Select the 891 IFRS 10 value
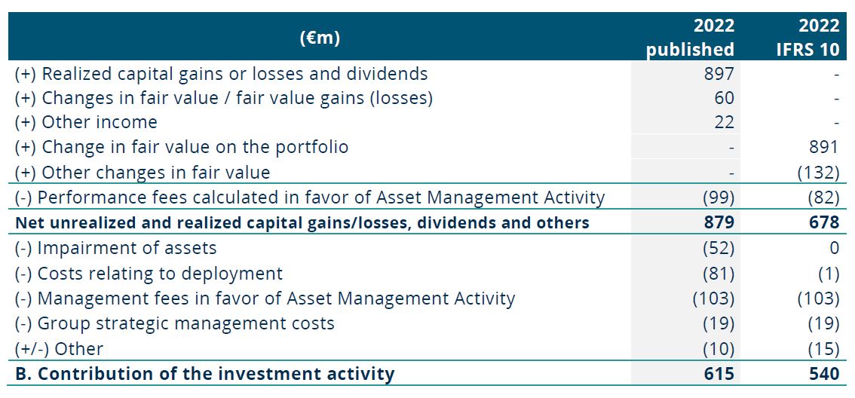Viewport: 855px width, 398px height. (x=825, y=147)
